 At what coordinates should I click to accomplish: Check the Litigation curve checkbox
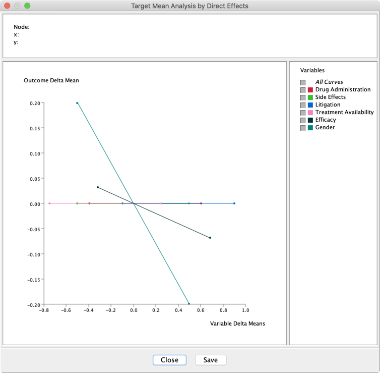[x=303, y=105]
